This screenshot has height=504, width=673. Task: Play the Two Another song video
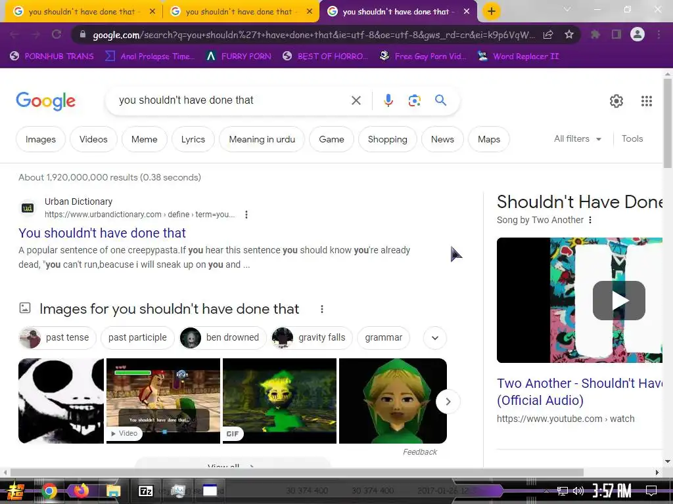pos(619,301)
